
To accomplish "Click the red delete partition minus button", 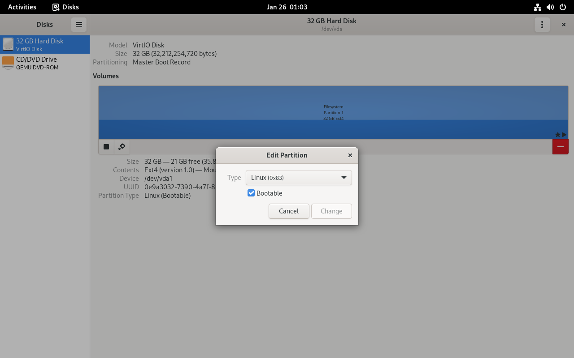I will click(x=560, y=147).
